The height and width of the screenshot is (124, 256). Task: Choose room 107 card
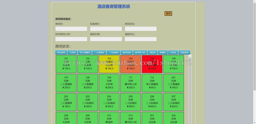tap(66, 83)
